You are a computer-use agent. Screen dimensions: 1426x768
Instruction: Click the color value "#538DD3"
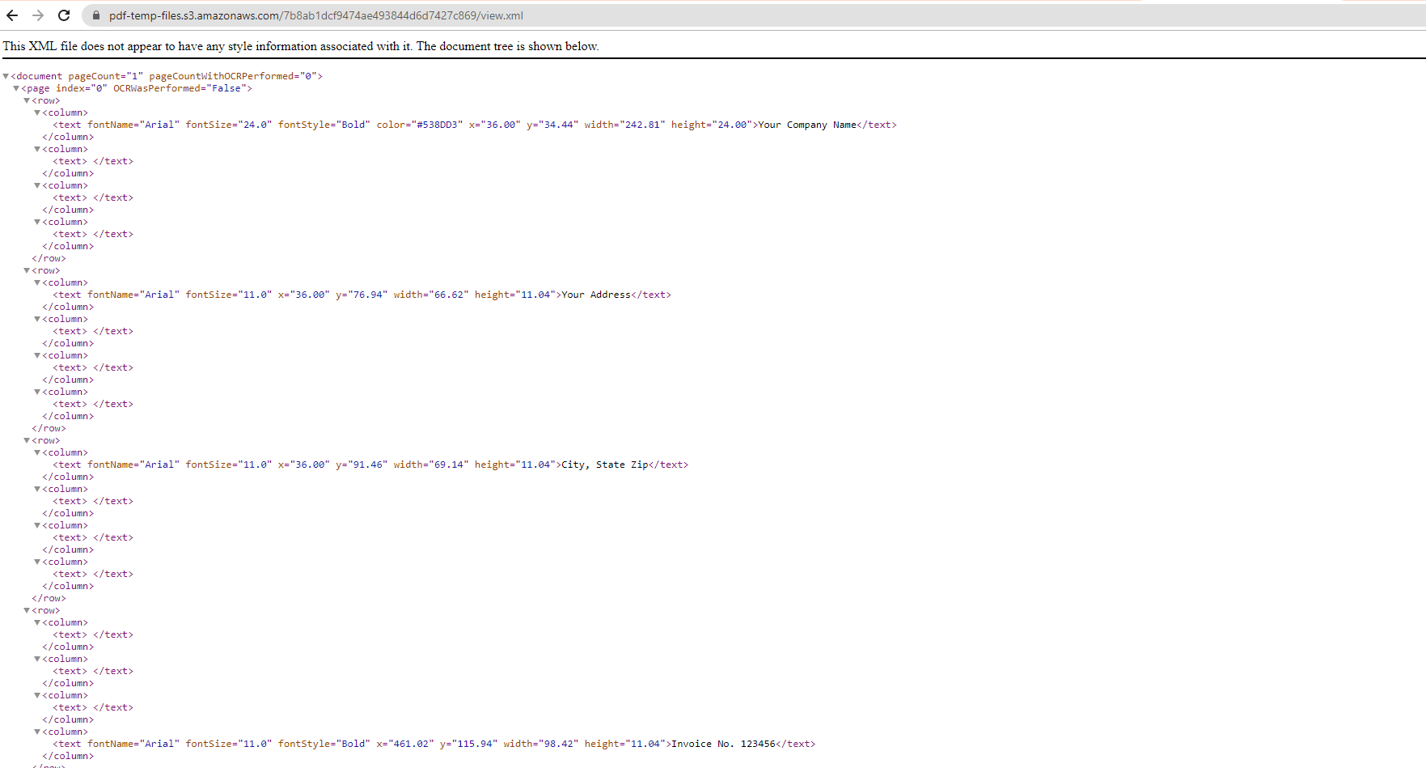tap(437, 125)
